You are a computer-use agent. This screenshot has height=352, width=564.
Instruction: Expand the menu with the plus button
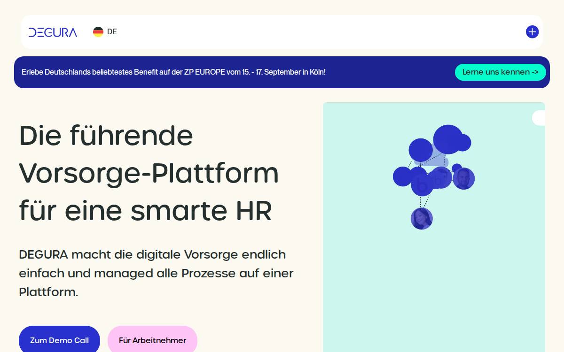coord(532,32)
